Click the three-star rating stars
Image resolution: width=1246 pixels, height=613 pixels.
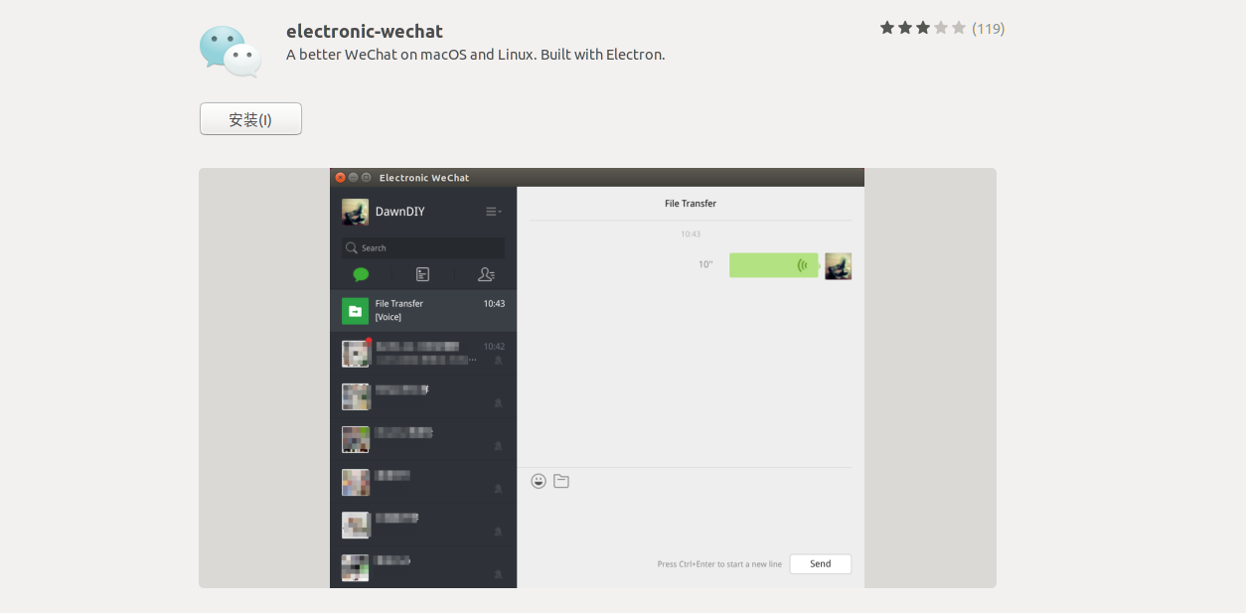922,28
